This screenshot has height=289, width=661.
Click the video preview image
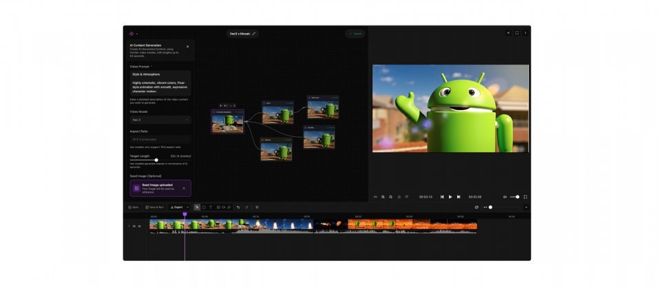click(450, 108)
